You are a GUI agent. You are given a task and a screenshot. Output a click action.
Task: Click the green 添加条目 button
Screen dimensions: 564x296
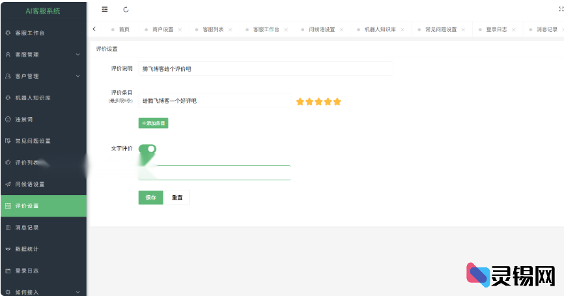(153, 123)
